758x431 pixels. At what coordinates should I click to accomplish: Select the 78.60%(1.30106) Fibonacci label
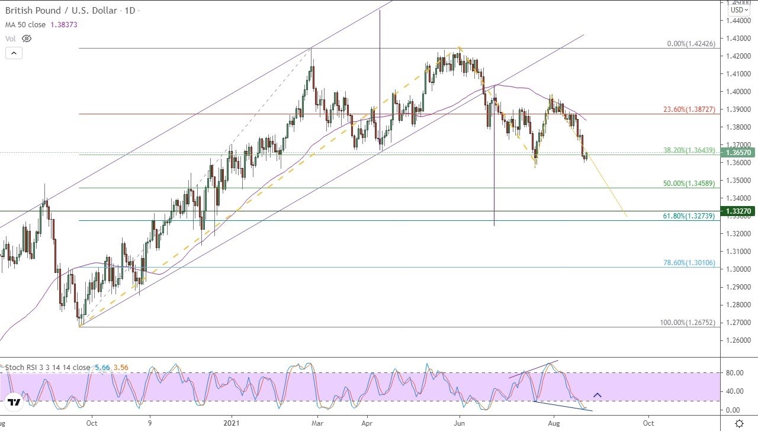(x=689, y=262)
